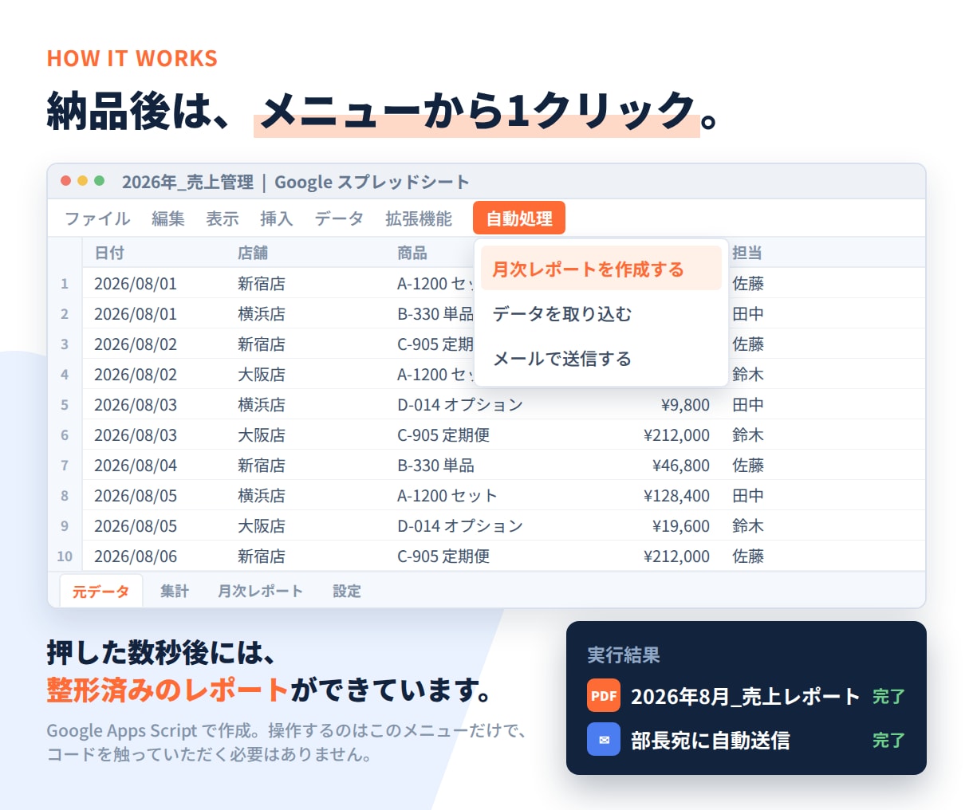Open the 編集 menu
The image size is (973, 810).
[168, 218]
